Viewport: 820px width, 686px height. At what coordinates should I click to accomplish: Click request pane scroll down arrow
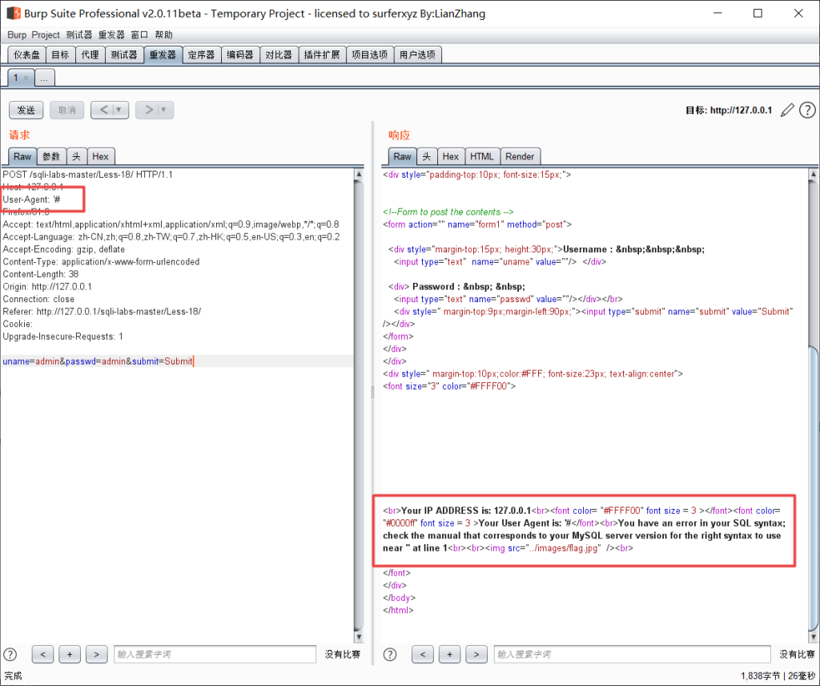pyautogui.click(x=359, y=637)
